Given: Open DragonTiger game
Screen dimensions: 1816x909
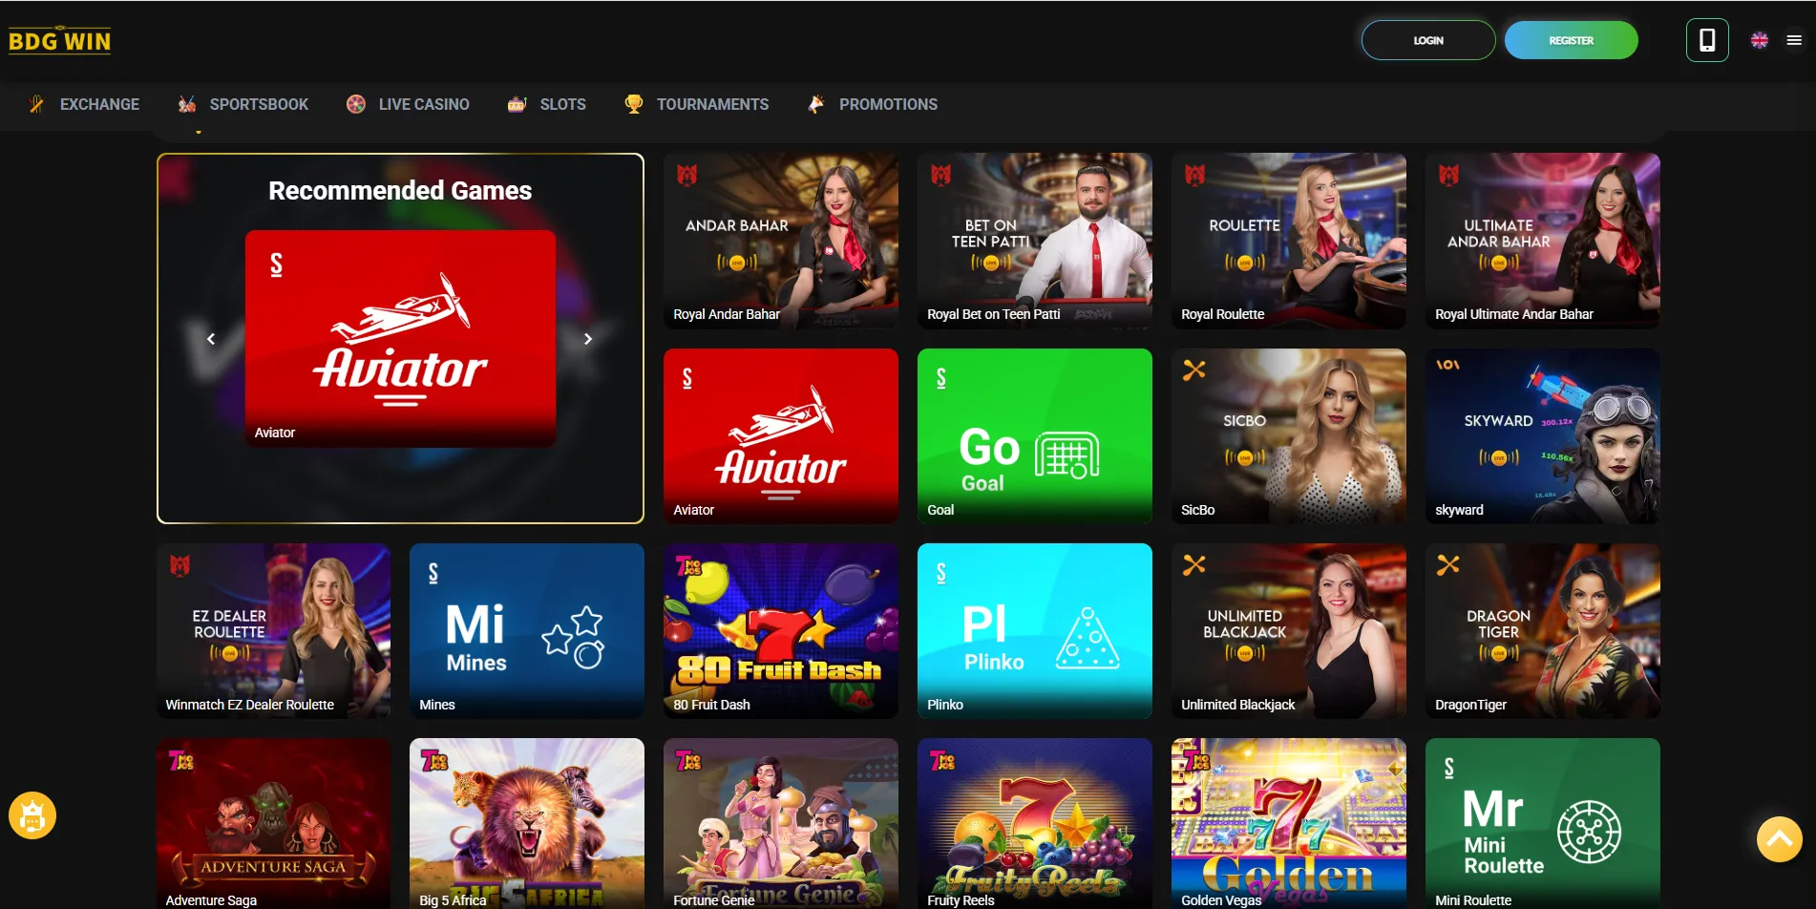Looking at the screenshot, I should 1543,631.
